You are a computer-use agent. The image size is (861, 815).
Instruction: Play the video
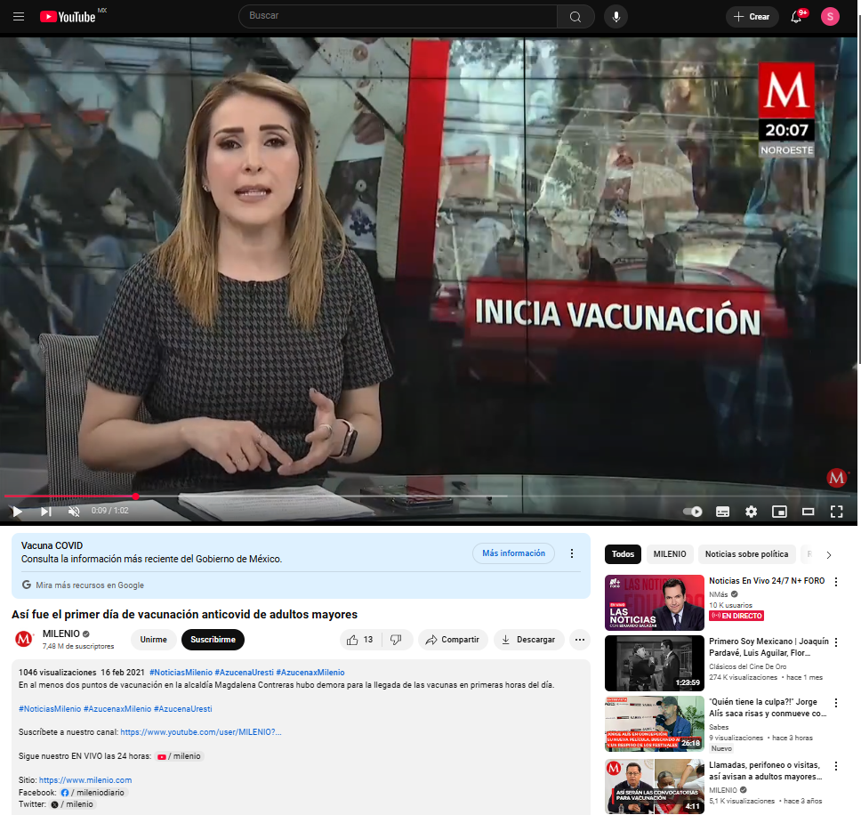coord(17,512)
